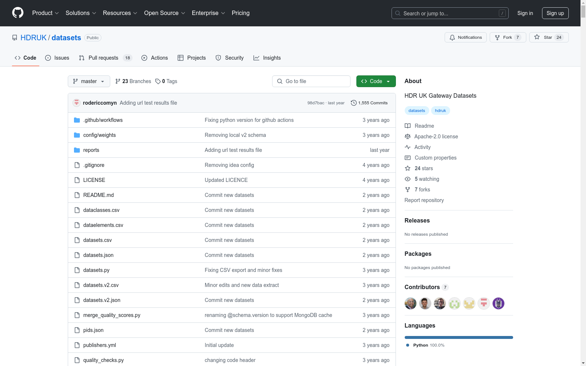Click the branch icon beside 23 Branches
Screen dimensions: 586x366
[118, 81]
